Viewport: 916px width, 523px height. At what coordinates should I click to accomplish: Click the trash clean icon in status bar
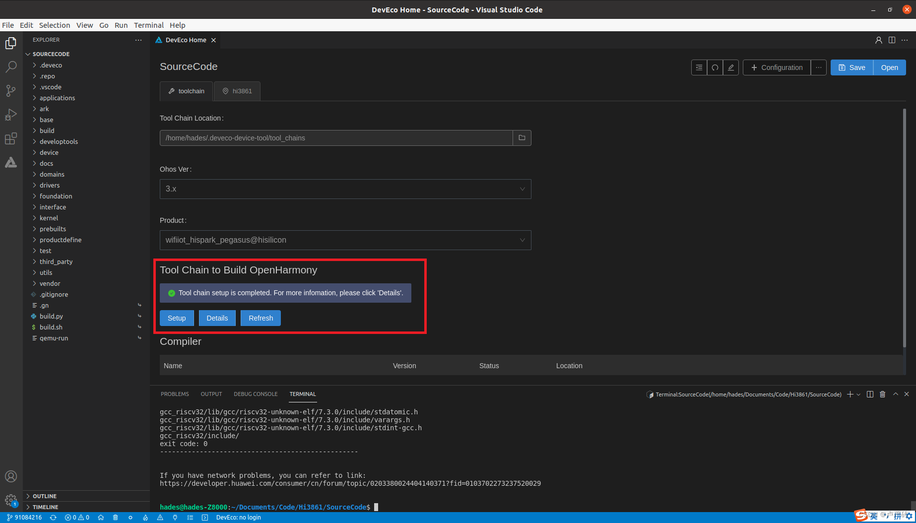116,518
